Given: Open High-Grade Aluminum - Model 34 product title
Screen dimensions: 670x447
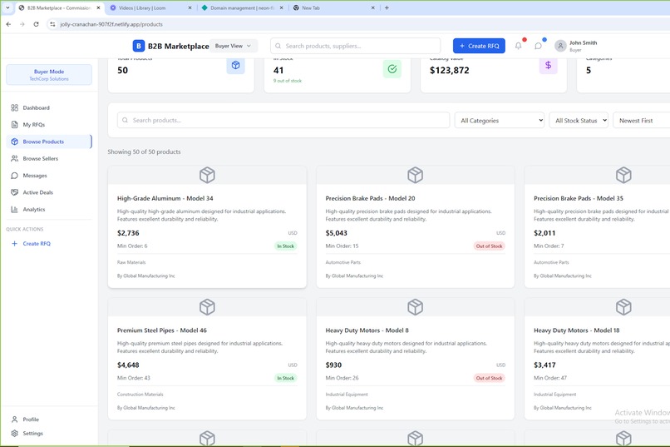Looking at the screenshot, I should pyautogui.click(x=165, y=198).
